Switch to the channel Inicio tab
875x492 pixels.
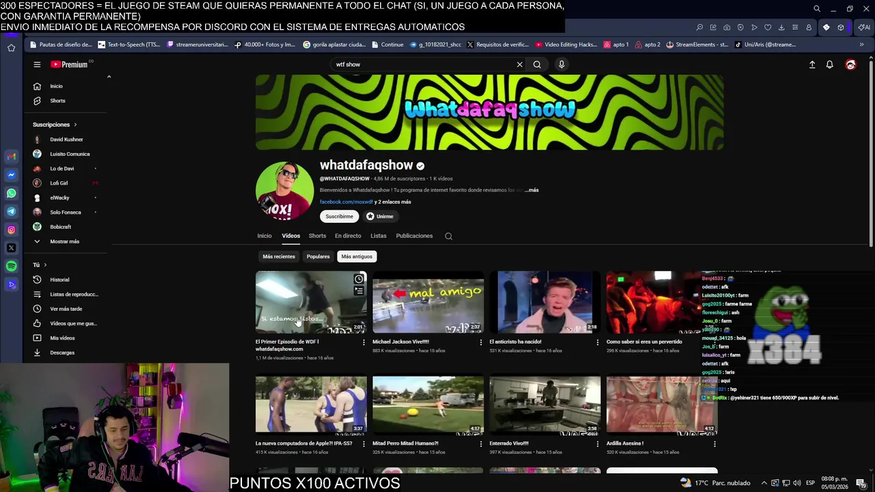tap(265, 236)
